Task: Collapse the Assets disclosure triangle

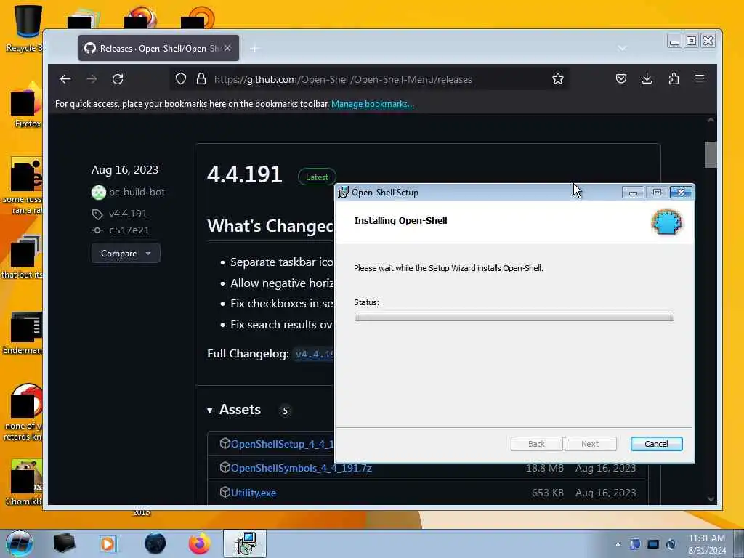Action: click(x=210, y=411)
